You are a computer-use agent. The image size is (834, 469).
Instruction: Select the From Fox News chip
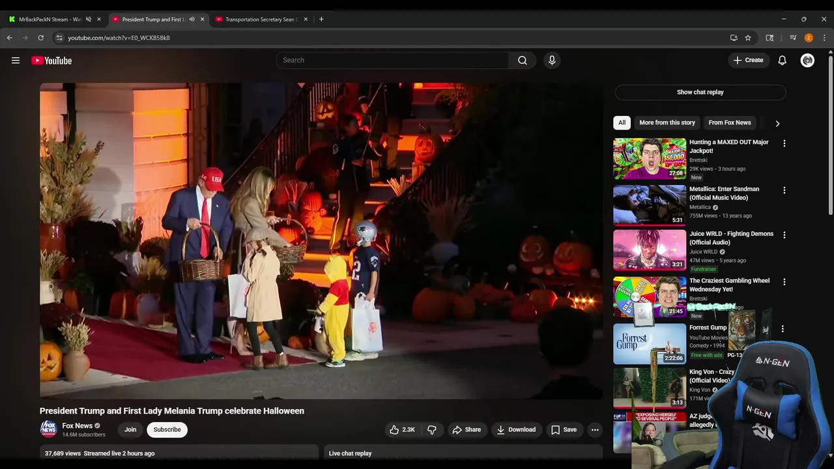tap(730, 122)
